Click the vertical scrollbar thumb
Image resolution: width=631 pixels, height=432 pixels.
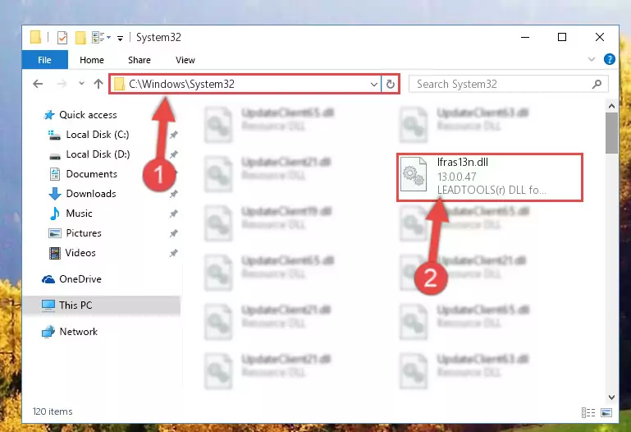tap(611, 133)
